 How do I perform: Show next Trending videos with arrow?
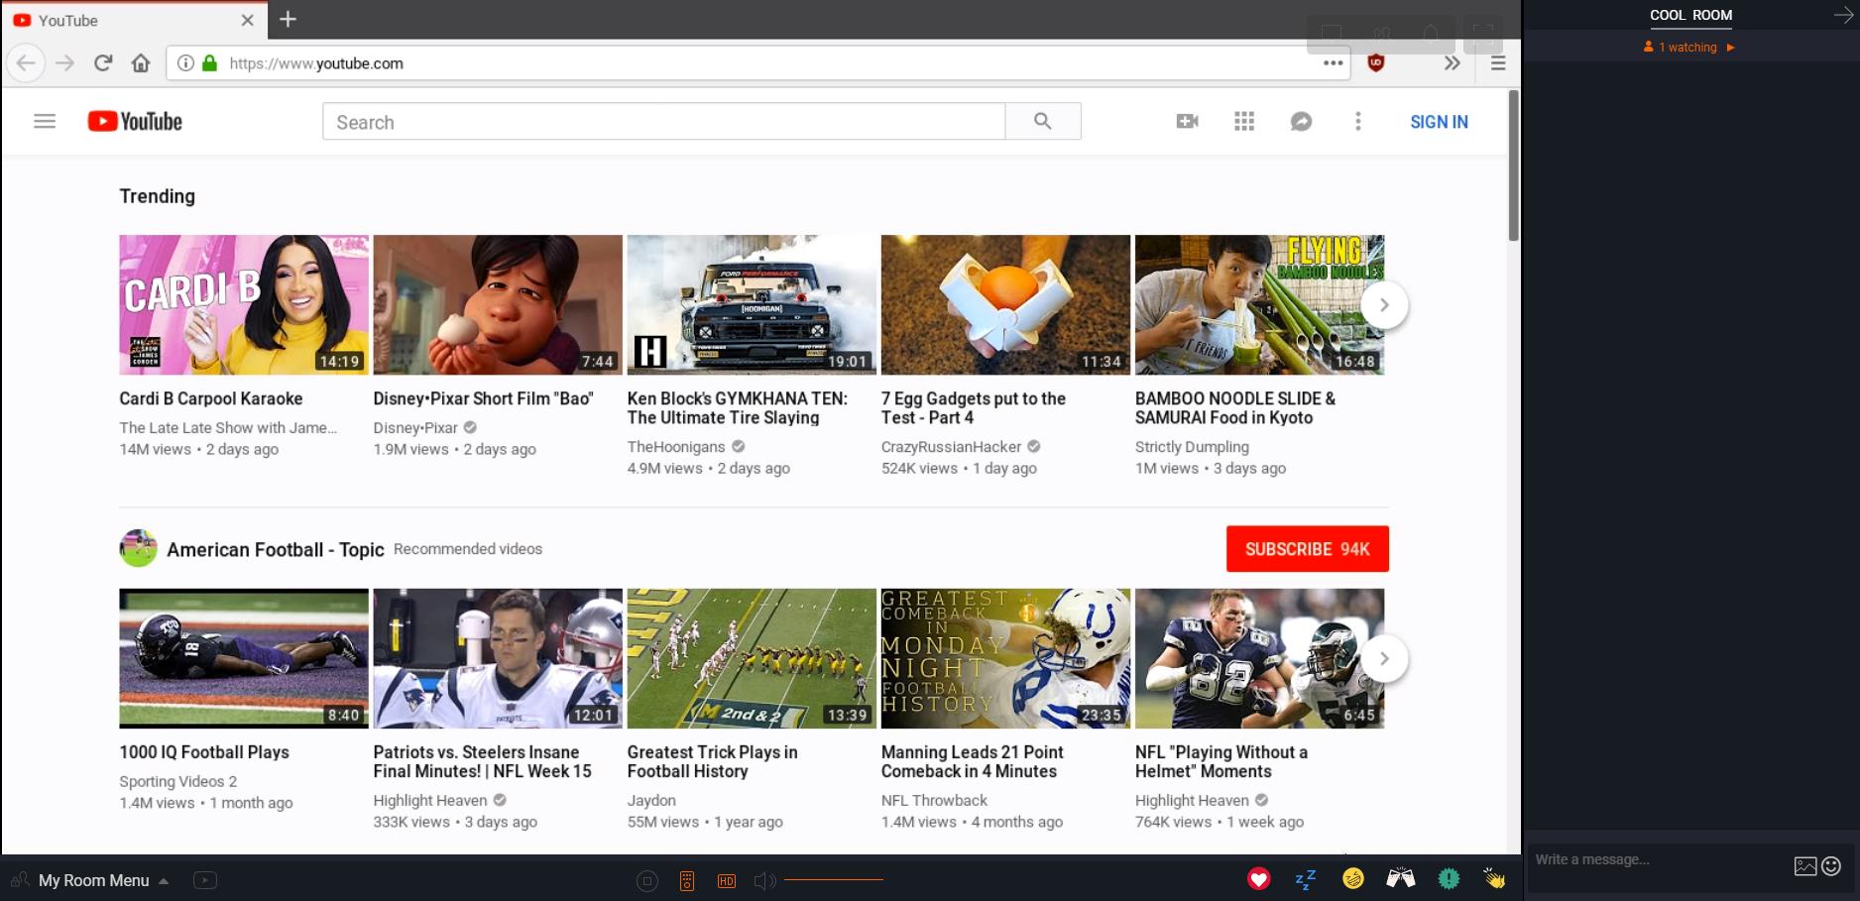click(x=1384, y=305)
